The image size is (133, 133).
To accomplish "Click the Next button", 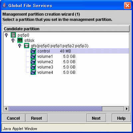I will pyautogui.click(x=96, y=118).
